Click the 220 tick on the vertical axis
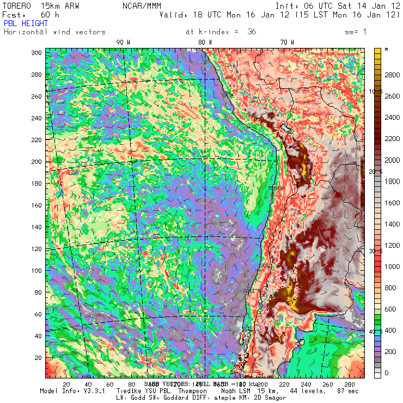The image size is (403, 403). tap(36, 140)
